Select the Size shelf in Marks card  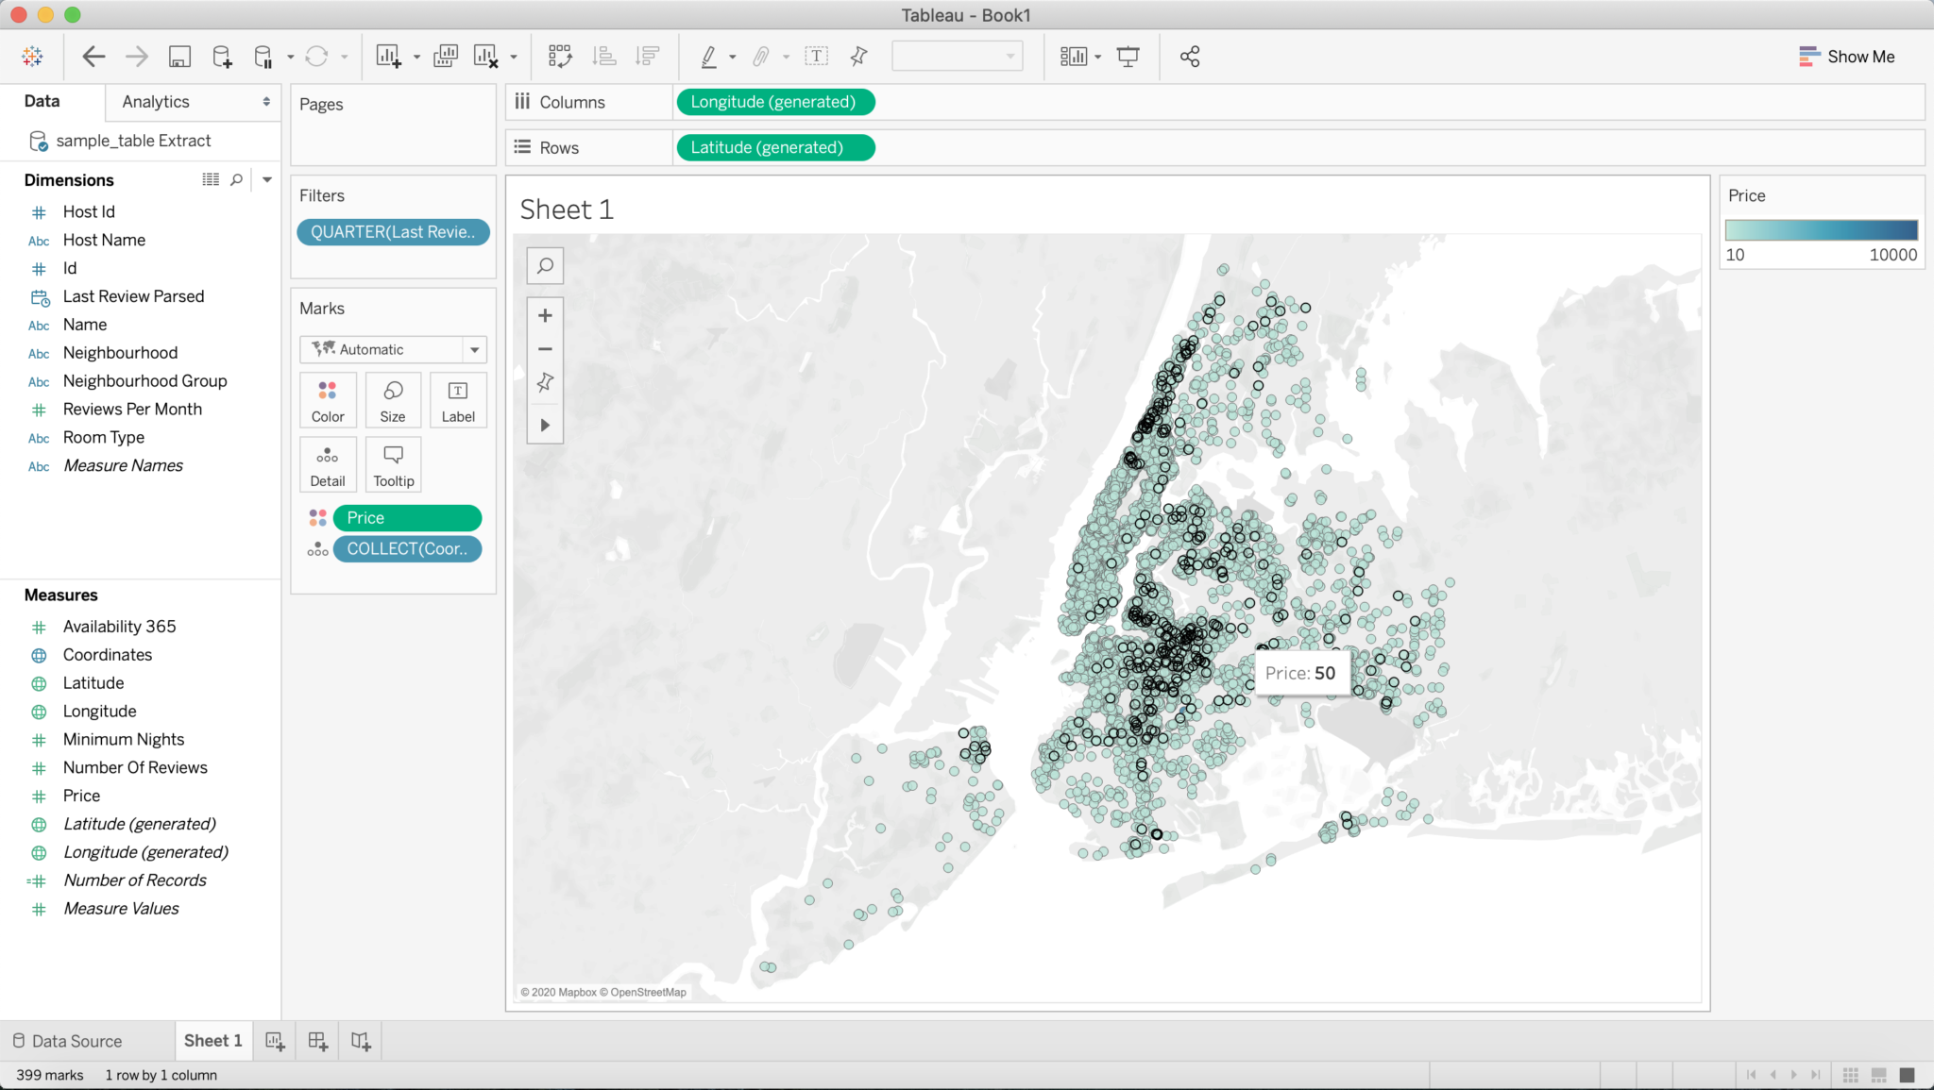coord(393,399)
